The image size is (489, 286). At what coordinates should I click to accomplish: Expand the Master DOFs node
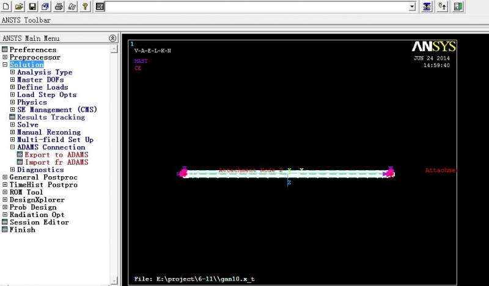coord(12,79)
